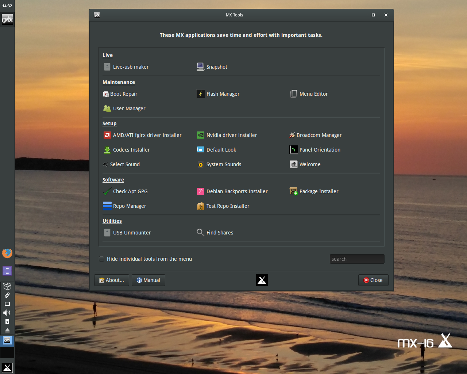Open the volume control in the panel
Screen dimensions: 467x374
tap(7, 313)
